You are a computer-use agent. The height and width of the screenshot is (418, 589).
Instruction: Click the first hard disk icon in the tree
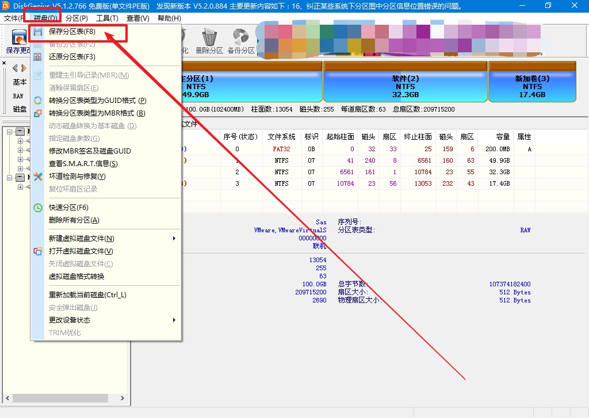click(20, 132)
